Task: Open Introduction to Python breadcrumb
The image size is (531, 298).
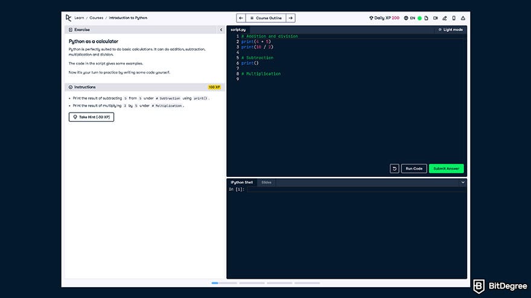Action: 128,18
